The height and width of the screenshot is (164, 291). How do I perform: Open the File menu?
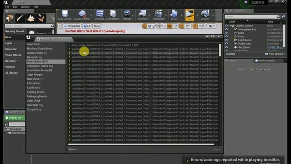point(7,7)
